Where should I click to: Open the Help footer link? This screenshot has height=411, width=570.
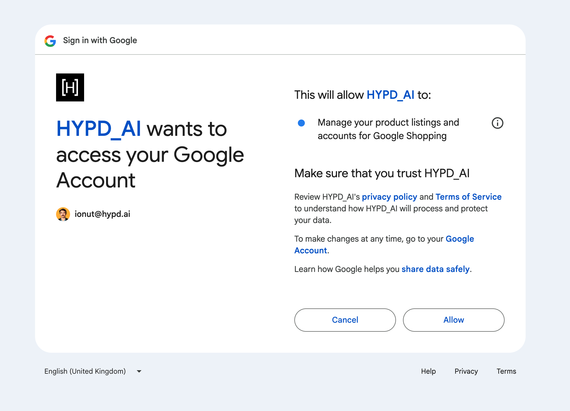pyautogui.click(x=428, y=371)
